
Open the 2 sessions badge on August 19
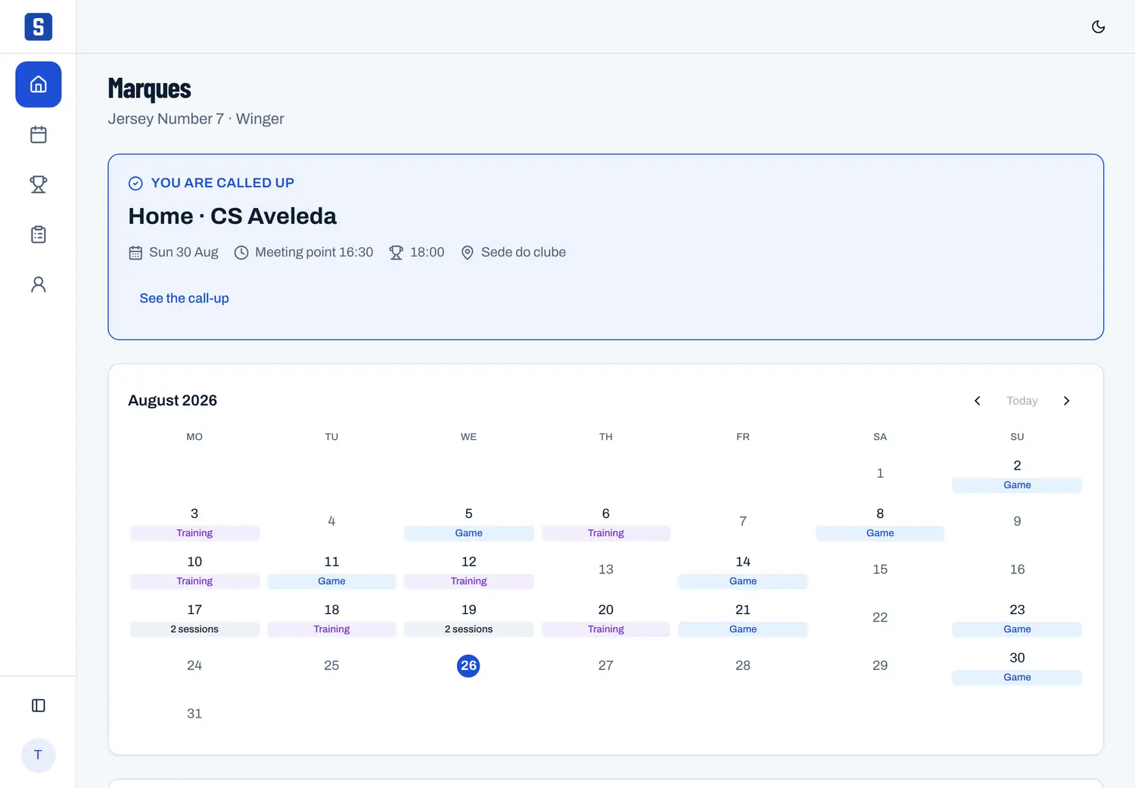click(468, 629)
